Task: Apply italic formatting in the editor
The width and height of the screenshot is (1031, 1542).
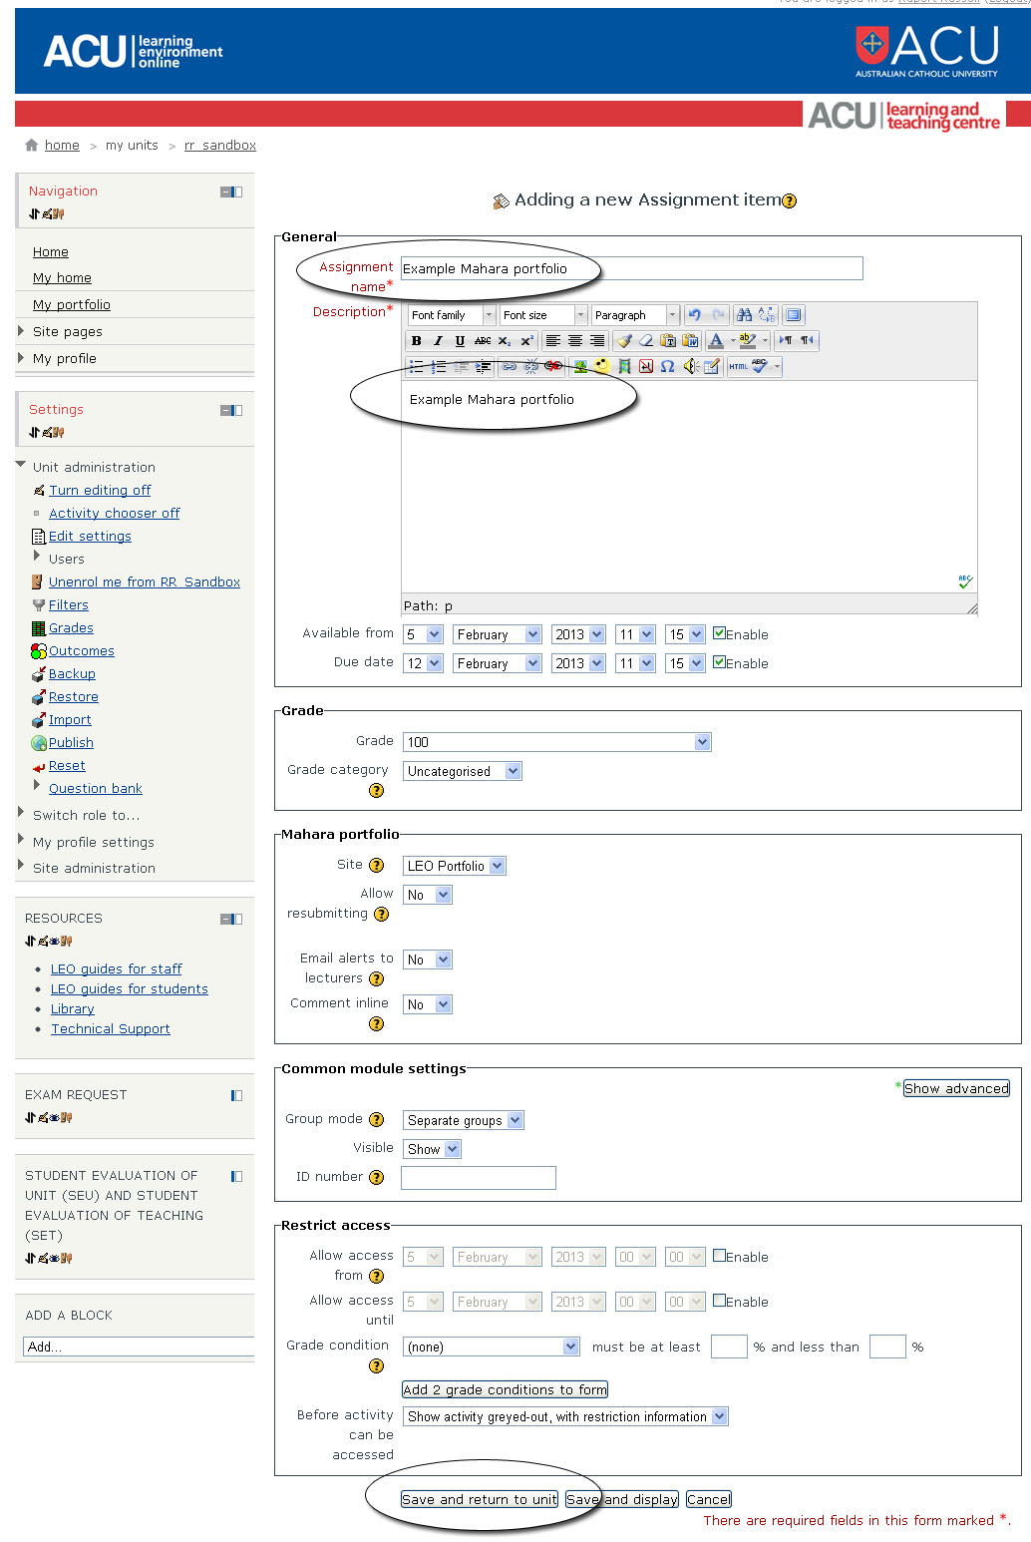Action: coord(438,341)
